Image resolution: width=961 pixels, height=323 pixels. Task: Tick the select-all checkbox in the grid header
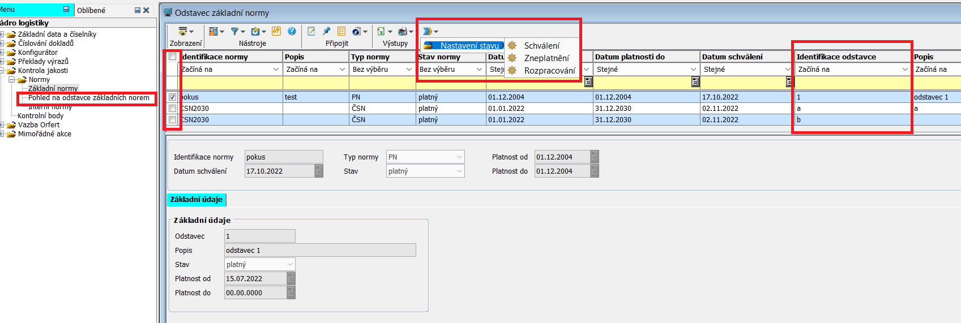click(x=172, y=57)
